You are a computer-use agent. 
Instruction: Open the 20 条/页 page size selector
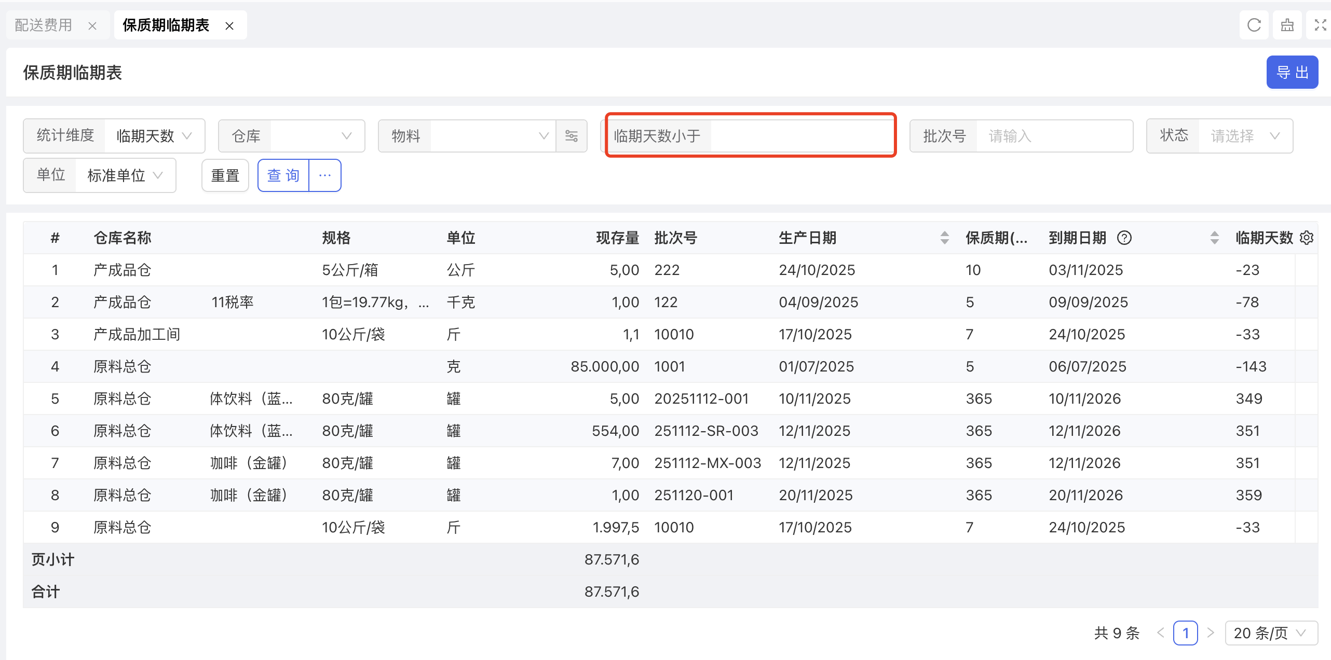coord(1270,633)
